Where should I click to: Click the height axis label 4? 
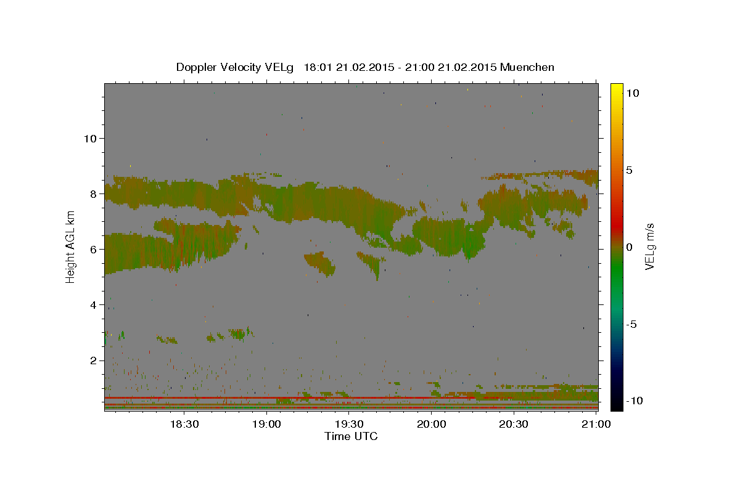(x=94, y=304)
